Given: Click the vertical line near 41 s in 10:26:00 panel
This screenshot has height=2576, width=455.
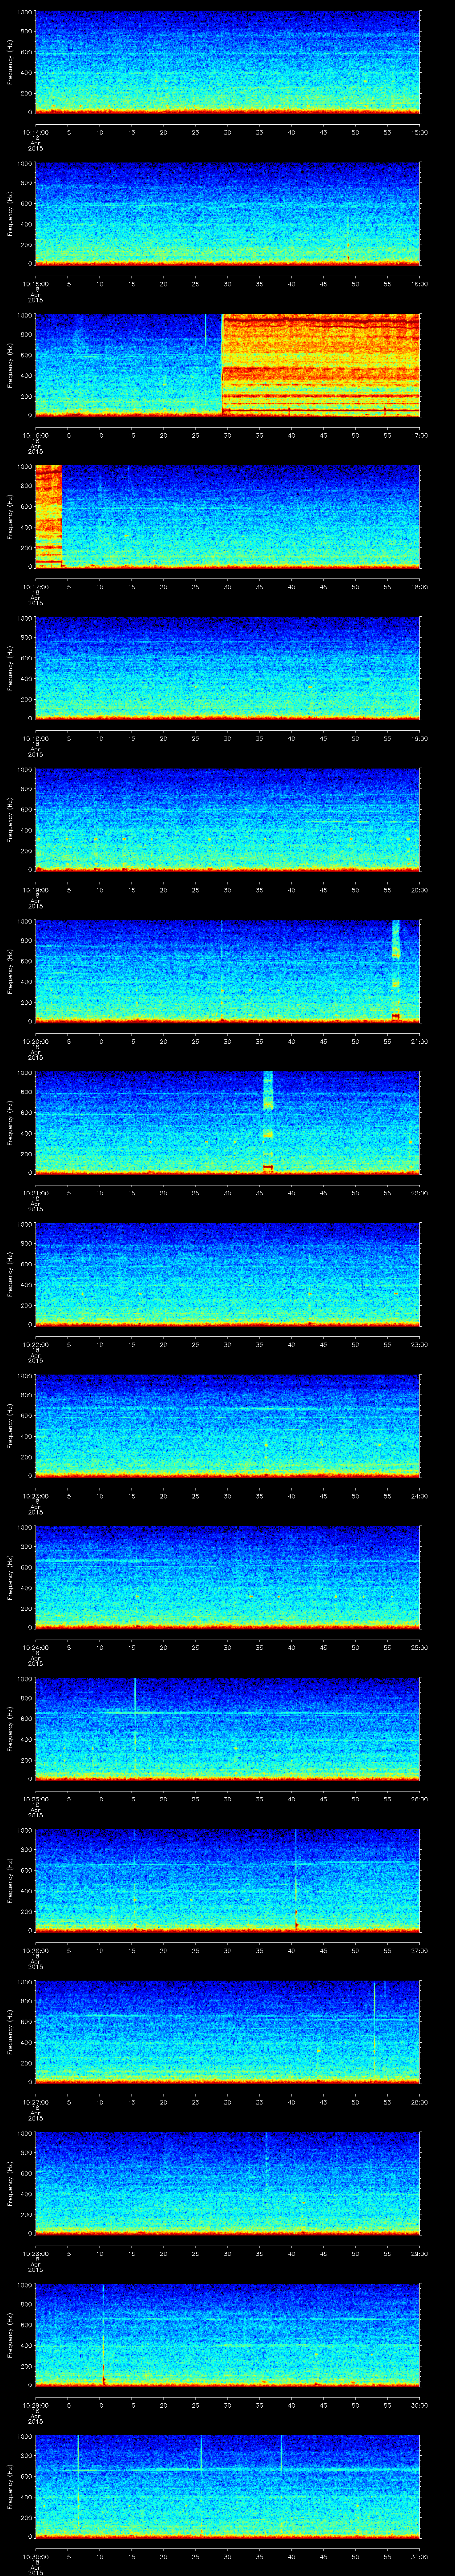Looking at the screenshot, I should 296,1879.
